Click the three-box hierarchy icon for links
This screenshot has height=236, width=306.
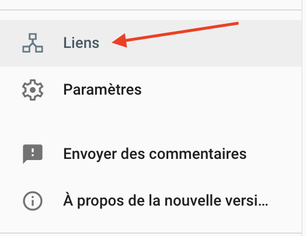[33, 43]
